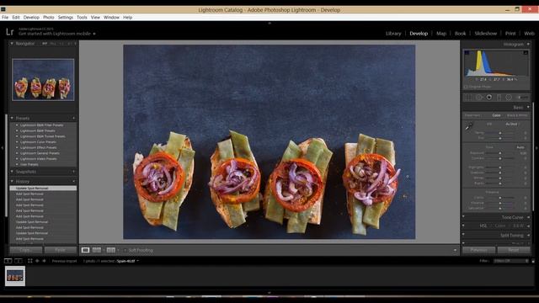The width and height of the screenshot is (539, 303).
Task: Collapse the History panel
Action: tap(12, 182)
